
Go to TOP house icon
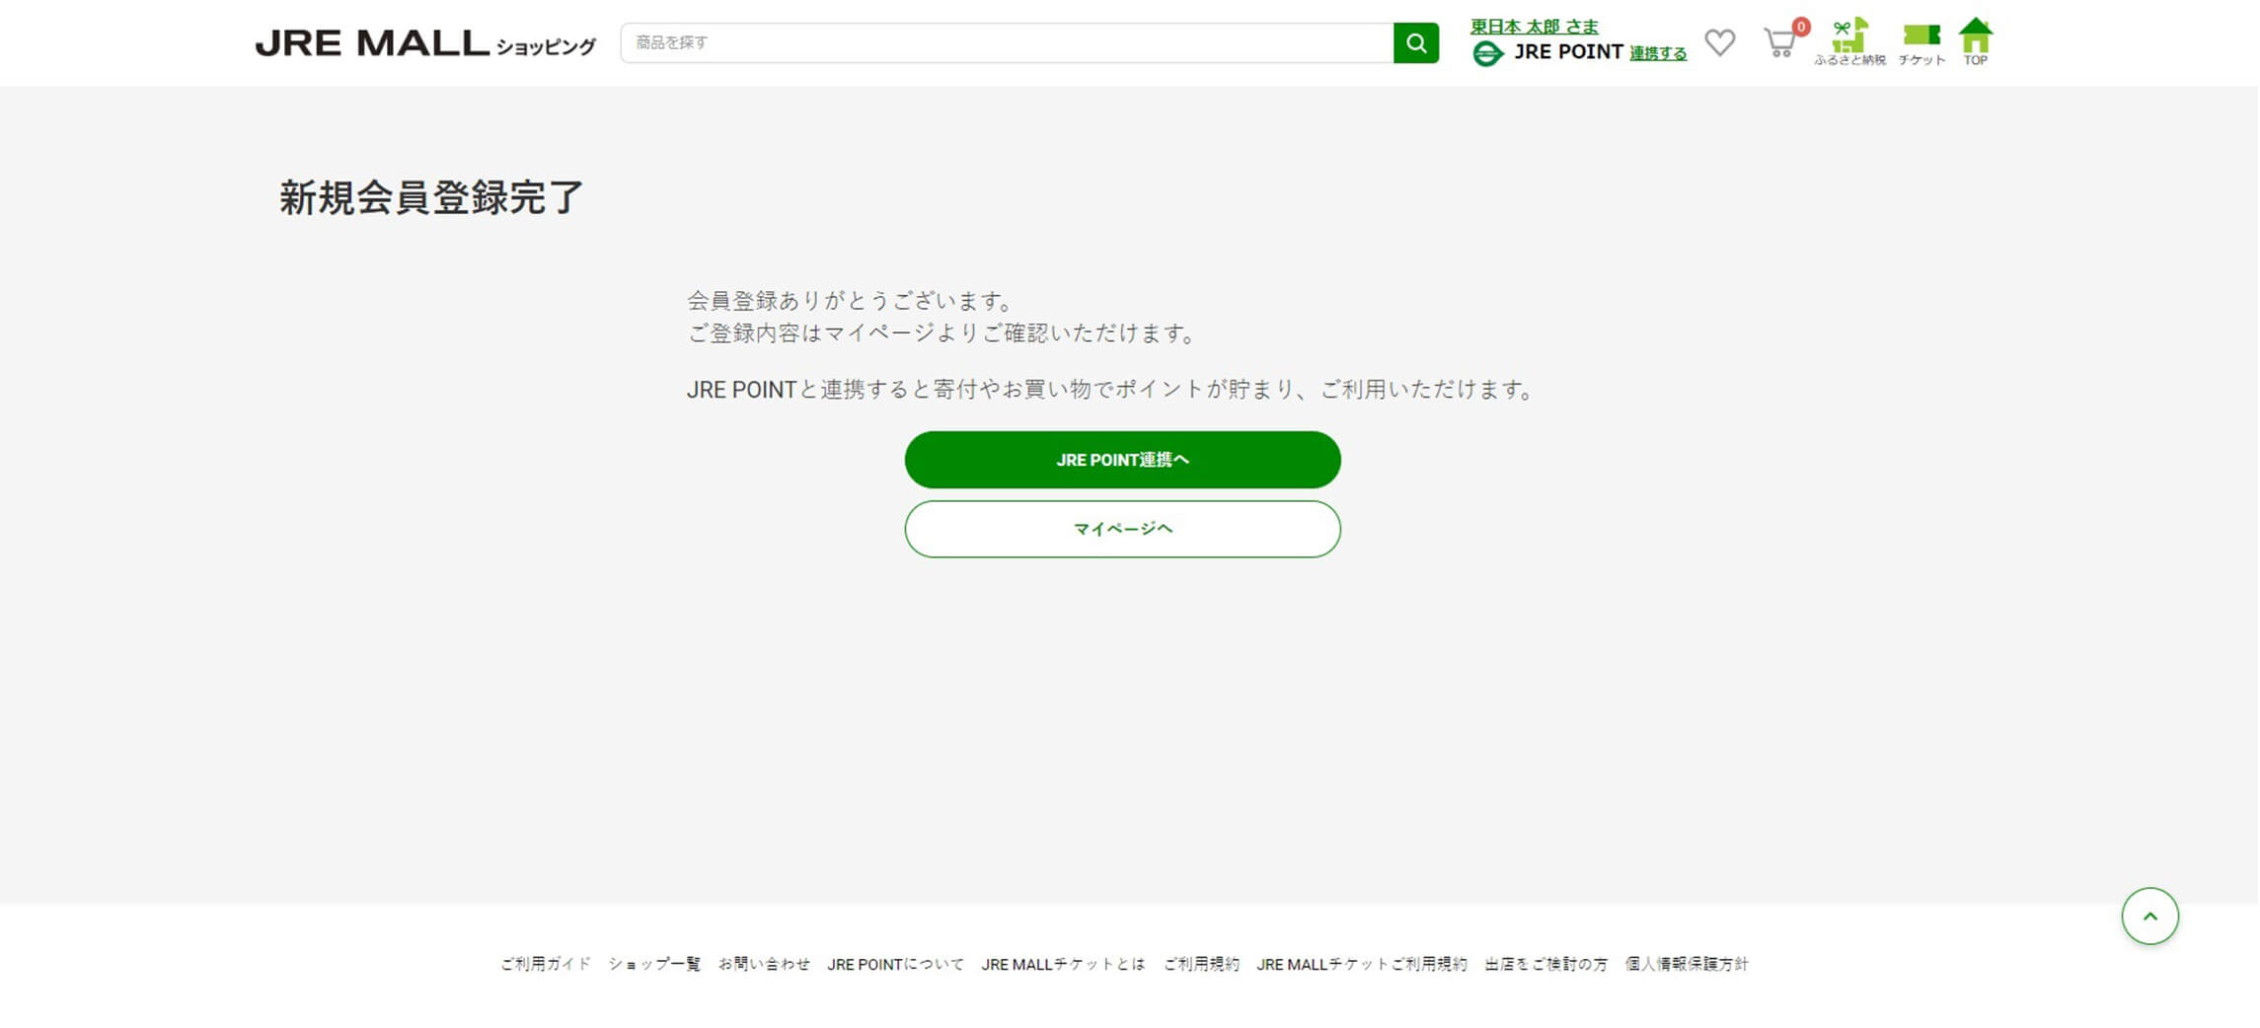[x=1975, y=41]
